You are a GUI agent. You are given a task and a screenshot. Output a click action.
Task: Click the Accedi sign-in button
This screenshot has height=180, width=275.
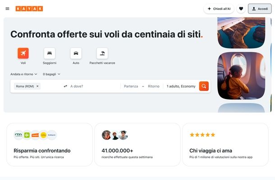(x=260, y=9)
